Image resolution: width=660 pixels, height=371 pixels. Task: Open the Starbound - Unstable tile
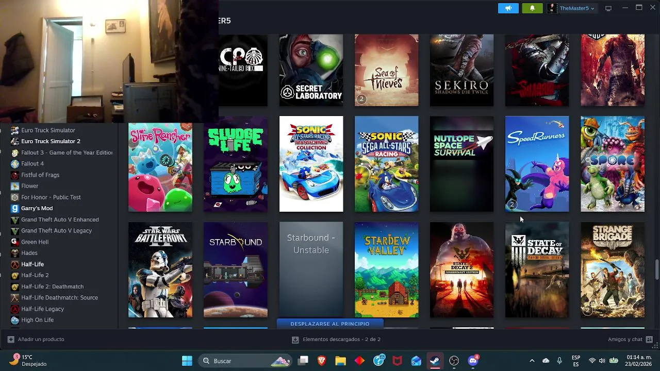311,270
